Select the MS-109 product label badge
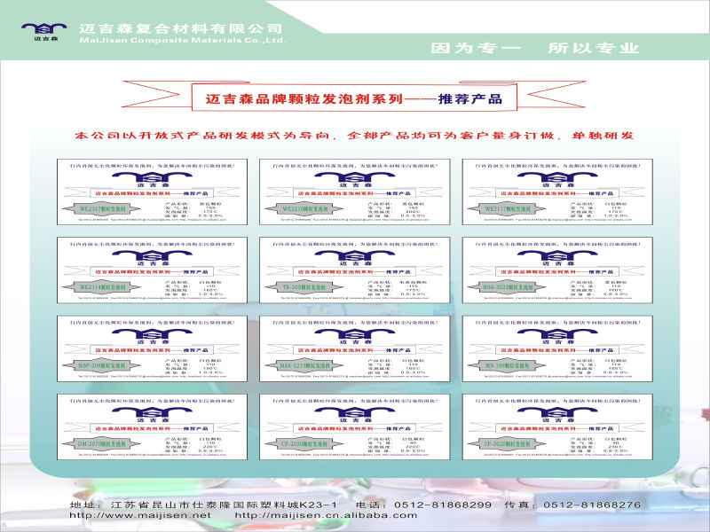Viewport: 710px width, 532px height. 507,365
